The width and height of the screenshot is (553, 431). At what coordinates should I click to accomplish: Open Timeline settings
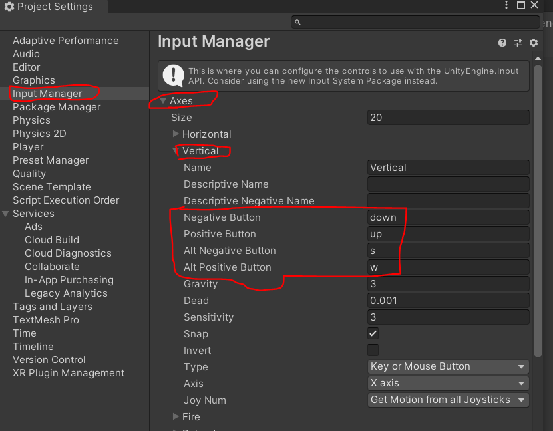(x=33, y=347)
